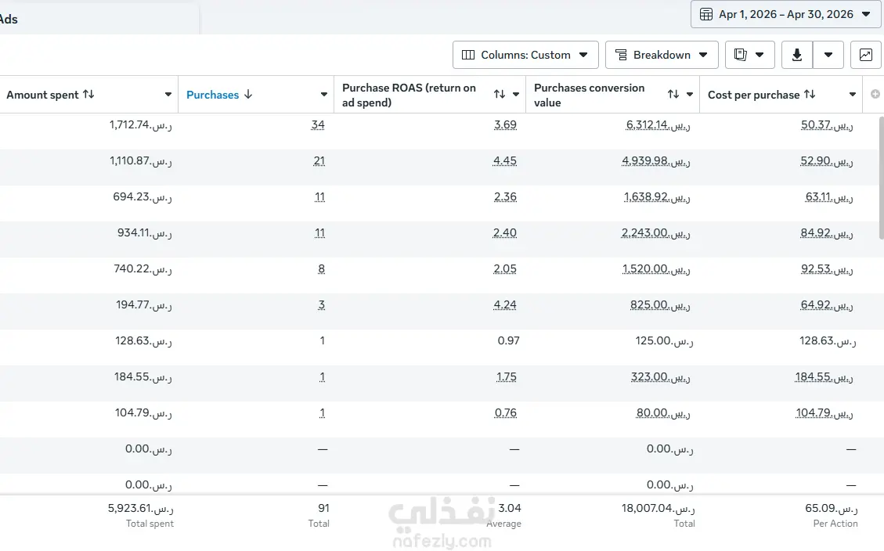Sort by Cost per purchase column

click(810, 94)
